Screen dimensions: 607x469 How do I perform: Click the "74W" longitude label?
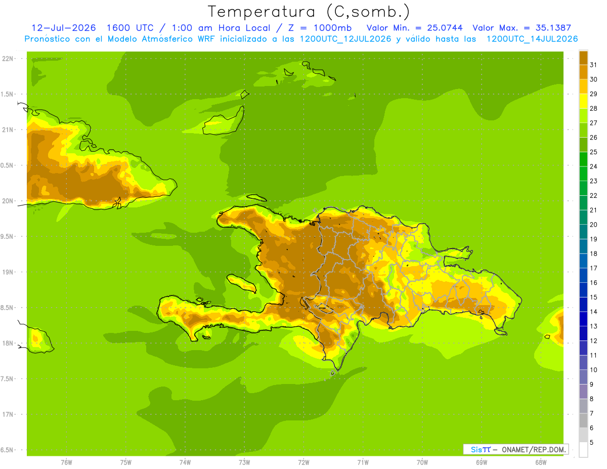[x=185, y=462]
